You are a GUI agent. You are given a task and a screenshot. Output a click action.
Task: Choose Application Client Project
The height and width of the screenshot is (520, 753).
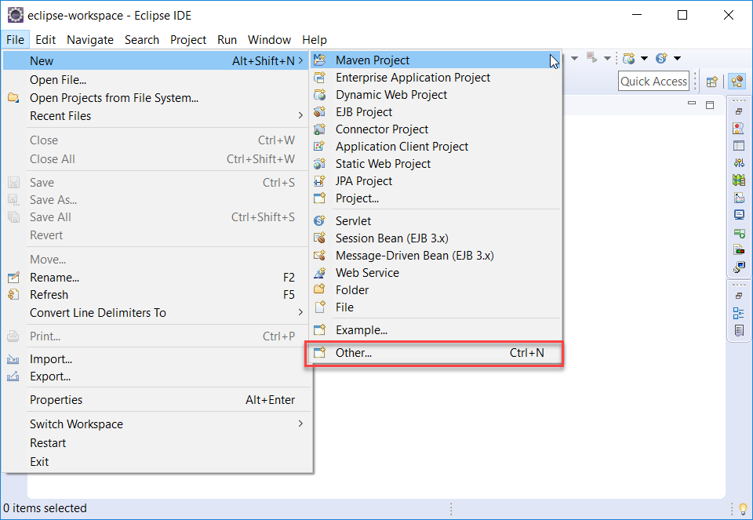pyautogui.click(x=435, y=147)
